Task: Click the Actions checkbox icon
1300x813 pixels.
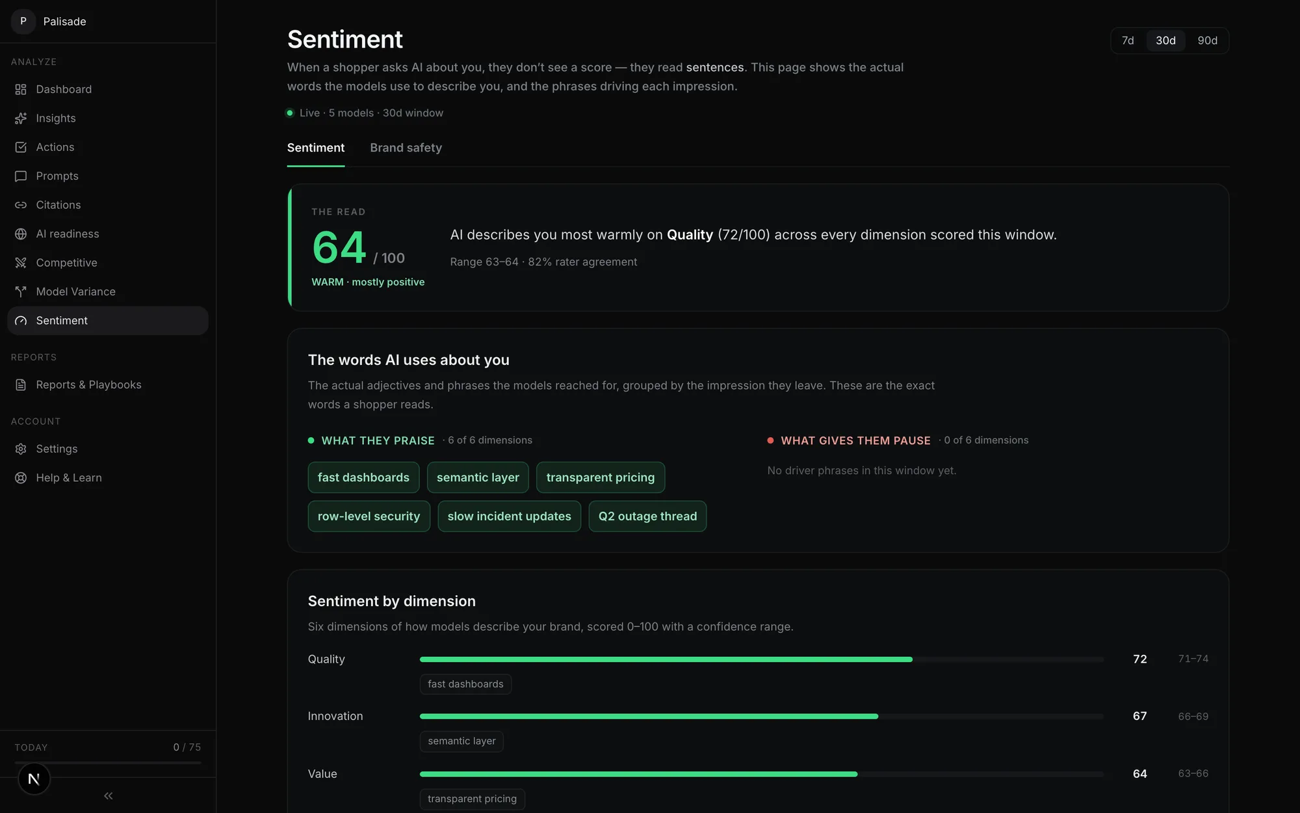Action: pyautogui.click(x=21, y=147)
